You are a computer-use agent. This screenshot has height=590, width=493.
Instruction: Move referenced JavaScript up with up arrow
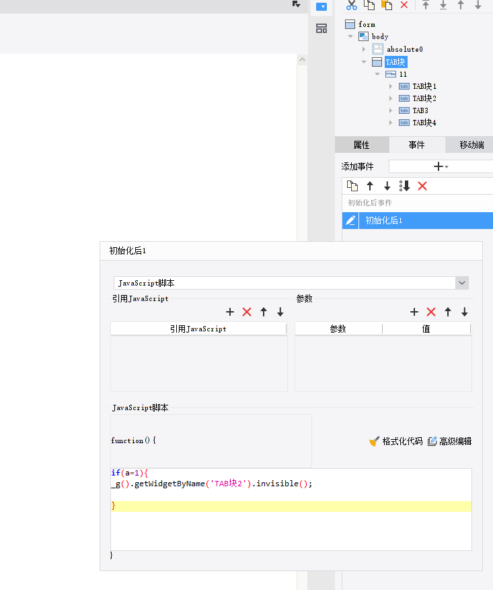[x=264, y=312]
